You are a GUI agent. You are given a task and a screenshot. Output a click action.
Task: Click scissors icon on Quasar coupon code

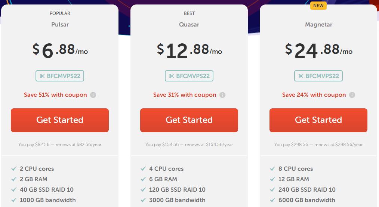pyautogui.click(x=171, y=76)
